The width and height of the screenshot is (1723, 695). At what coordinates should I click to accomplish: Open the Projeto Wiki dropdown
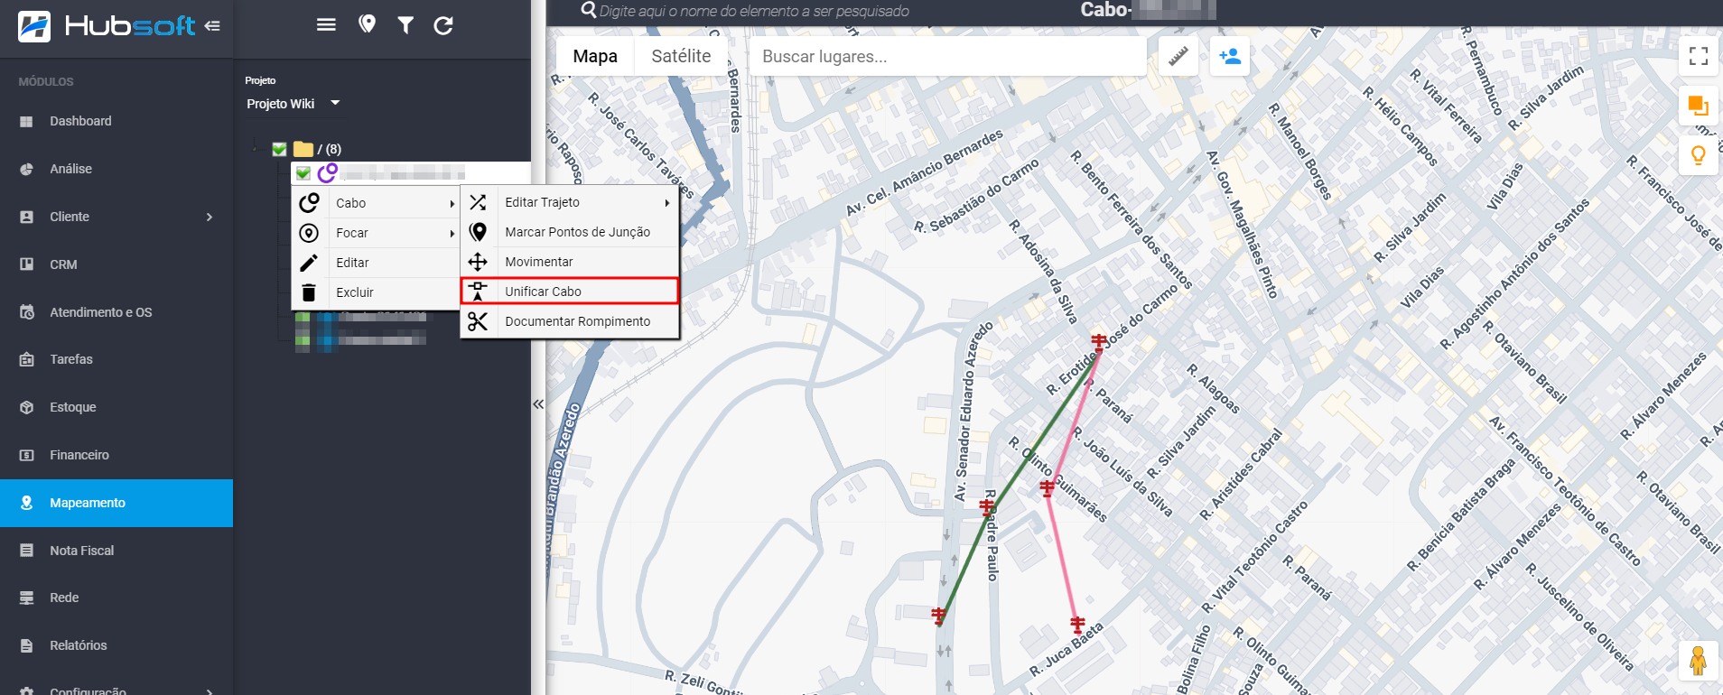293,104
